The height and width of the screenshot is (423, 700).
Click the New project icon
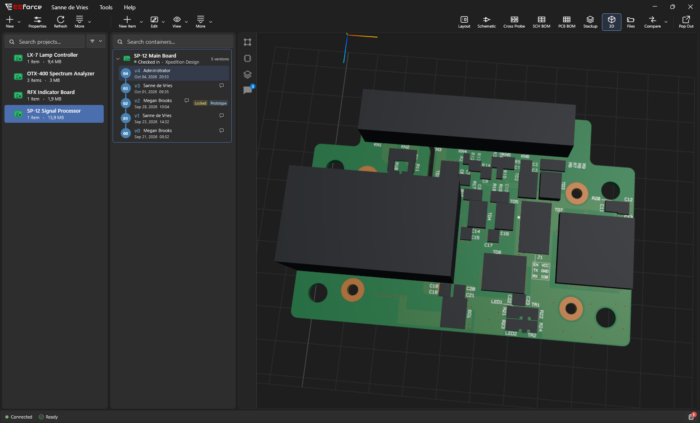pyautogui.click(x=10, y=22)
